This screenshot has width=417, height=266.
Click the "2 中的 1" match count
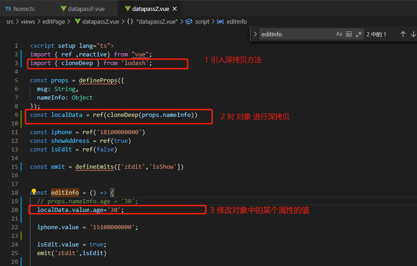[x=376, y=35]
